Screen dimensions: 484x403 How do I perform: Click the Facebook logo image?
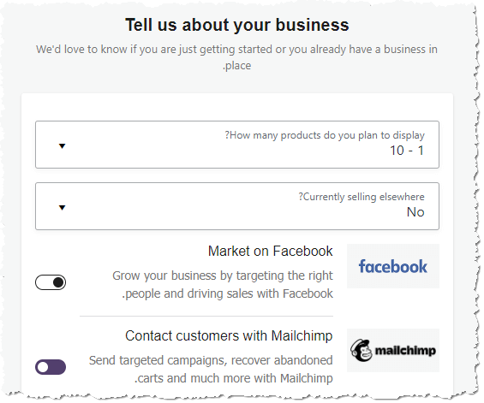(x=393, y=266)
